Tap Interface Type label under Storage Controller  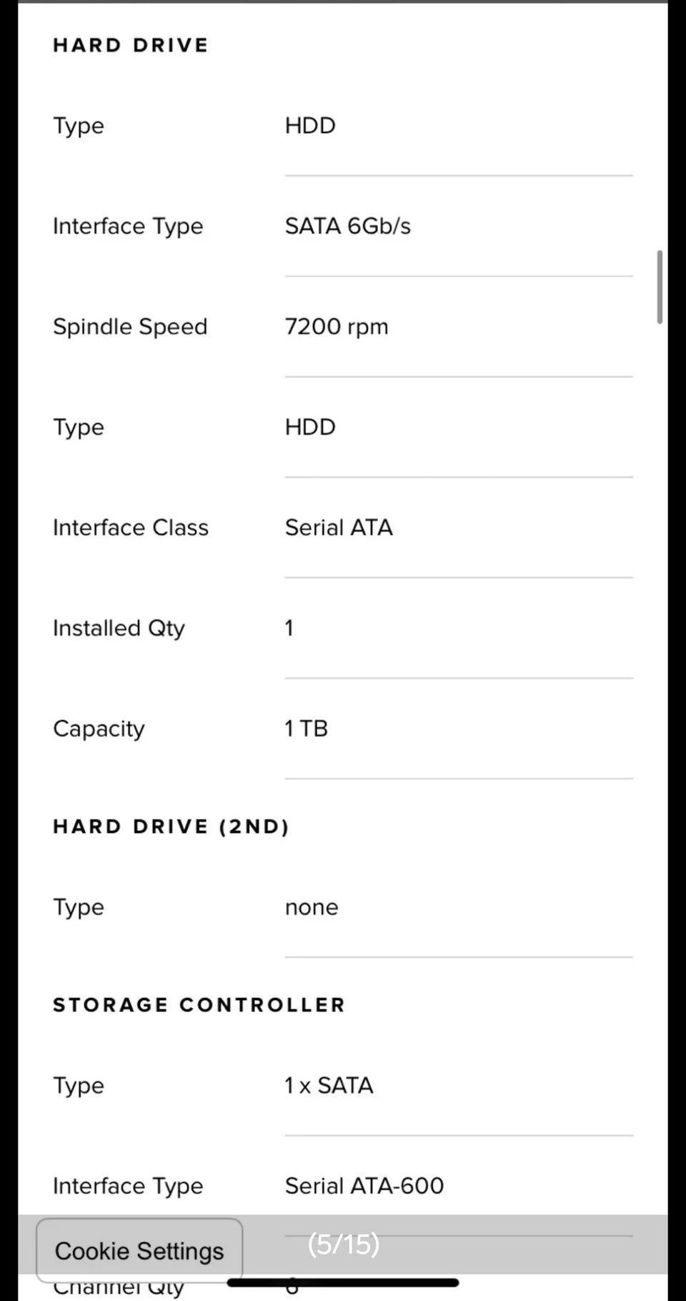point(128,1186)
